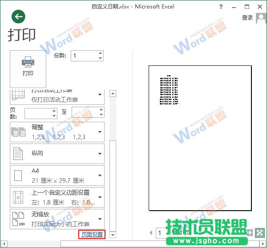Screen dimensions: 267x248
Task: Close the Excel window
Action: pos(260,7)
